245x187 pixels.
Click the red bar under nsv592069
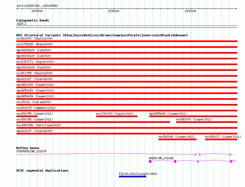click(x=178, y=139)
